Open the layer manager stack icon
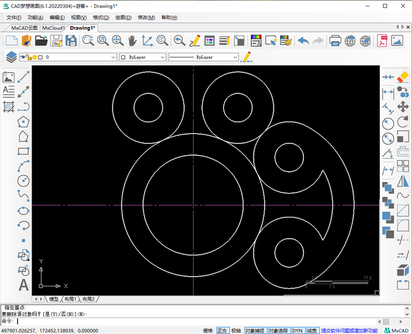The image size is (412, 334). click(11, 57)
